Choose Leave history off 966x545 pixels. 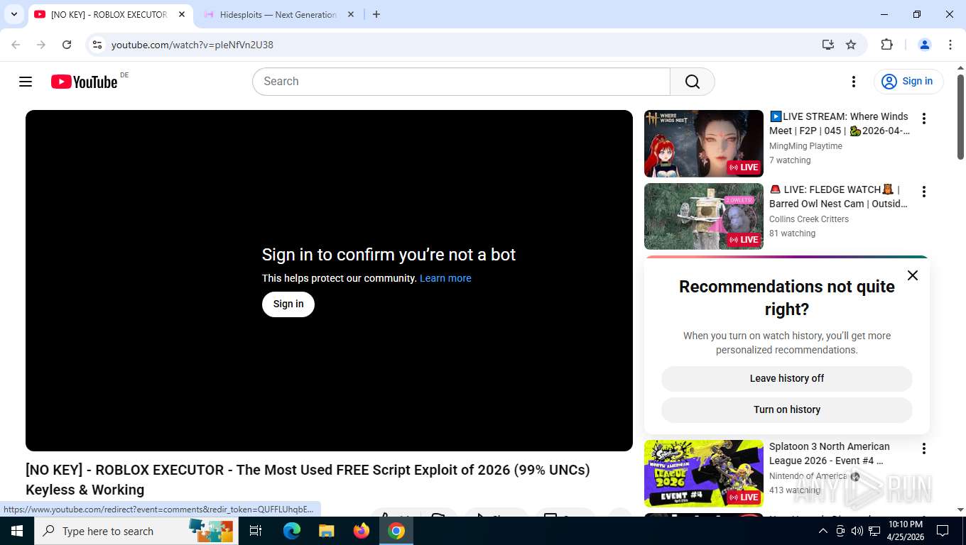click(787, 378)
